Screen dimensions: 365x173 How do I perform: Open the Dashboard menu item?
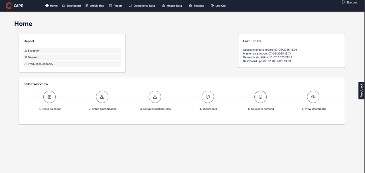pyautogui.click(x=72, y=6)
